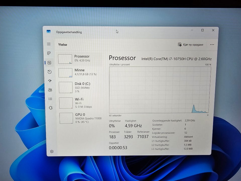
Task: Maximize the Oppgavebehandling window
Action: pos(203,30)
